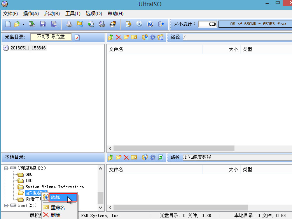
Task: Expand the Open icon's dropdown arrow
Action: pos(23,24)
